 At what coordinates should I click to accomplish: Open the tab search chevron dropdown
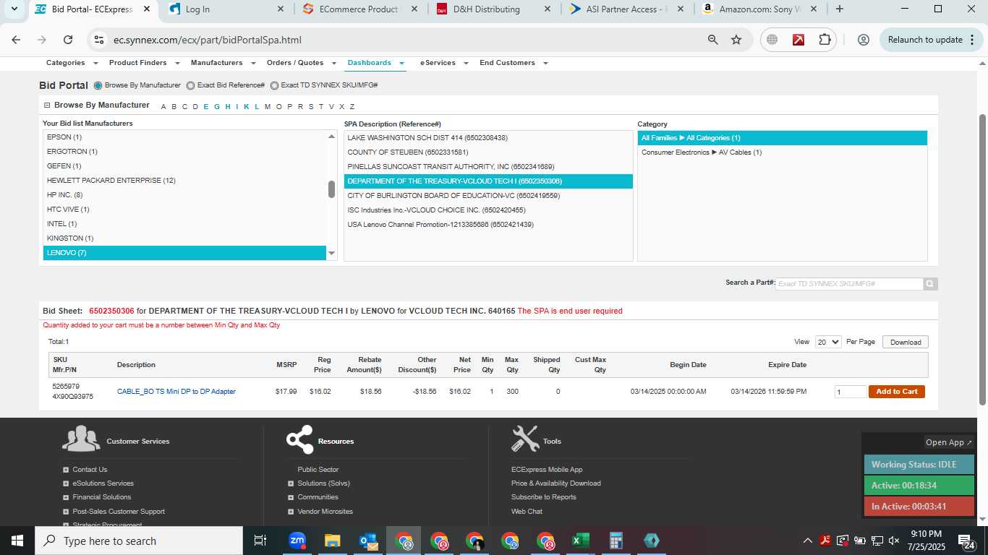(14, 9)
